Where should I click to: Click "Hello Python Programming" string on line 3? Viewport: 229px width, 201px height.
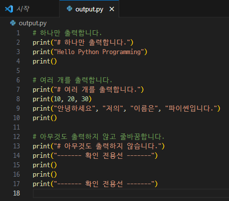click(99, 52)
